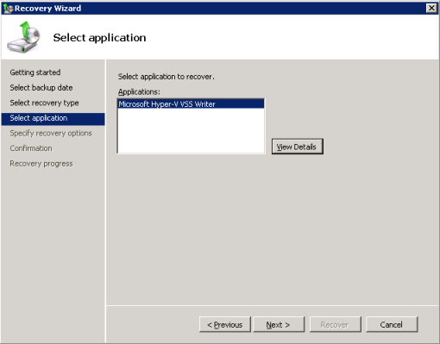
Task: Click the Select application page heading
Action: [99, 38]
